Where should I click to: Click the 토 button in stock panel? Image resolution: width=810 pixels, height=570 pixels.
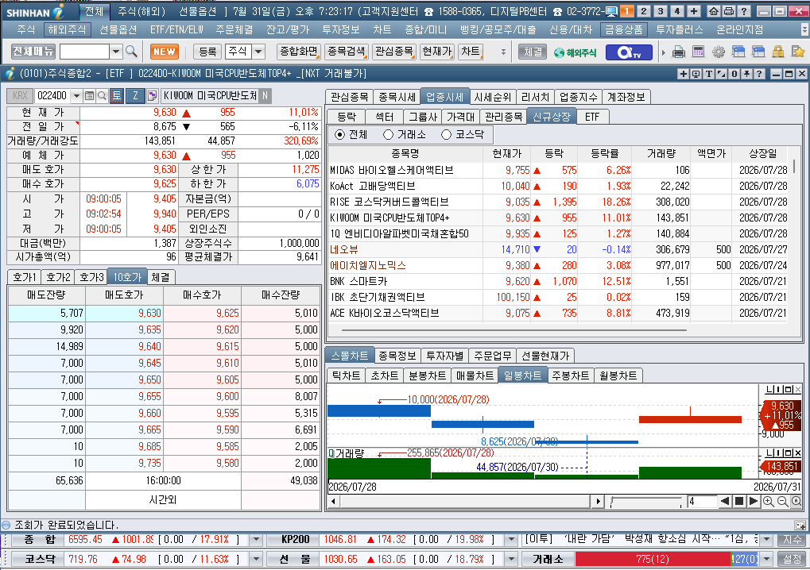(117, 95)
